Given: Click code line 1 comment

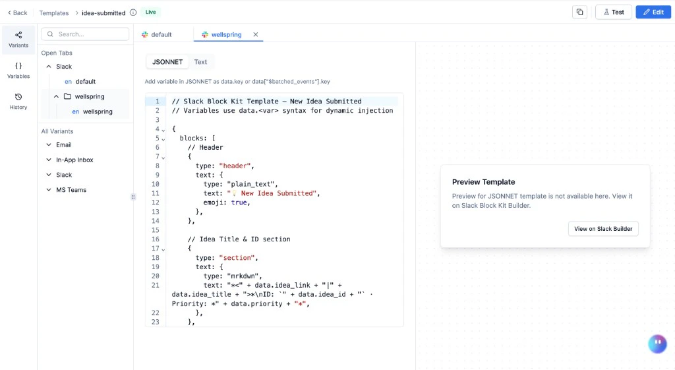Looking at the screenshot, I should tap(266, 101).
